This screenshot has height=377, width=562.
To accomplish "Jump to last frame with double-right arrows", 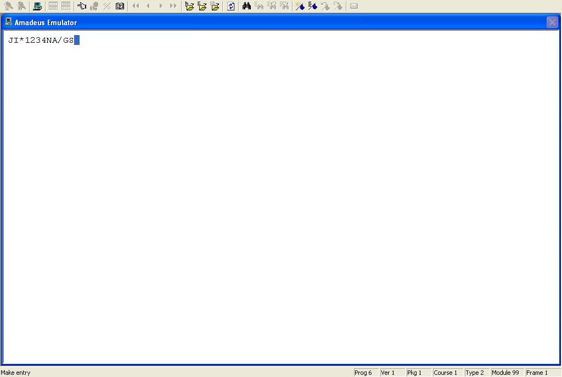I will (173, 6).
